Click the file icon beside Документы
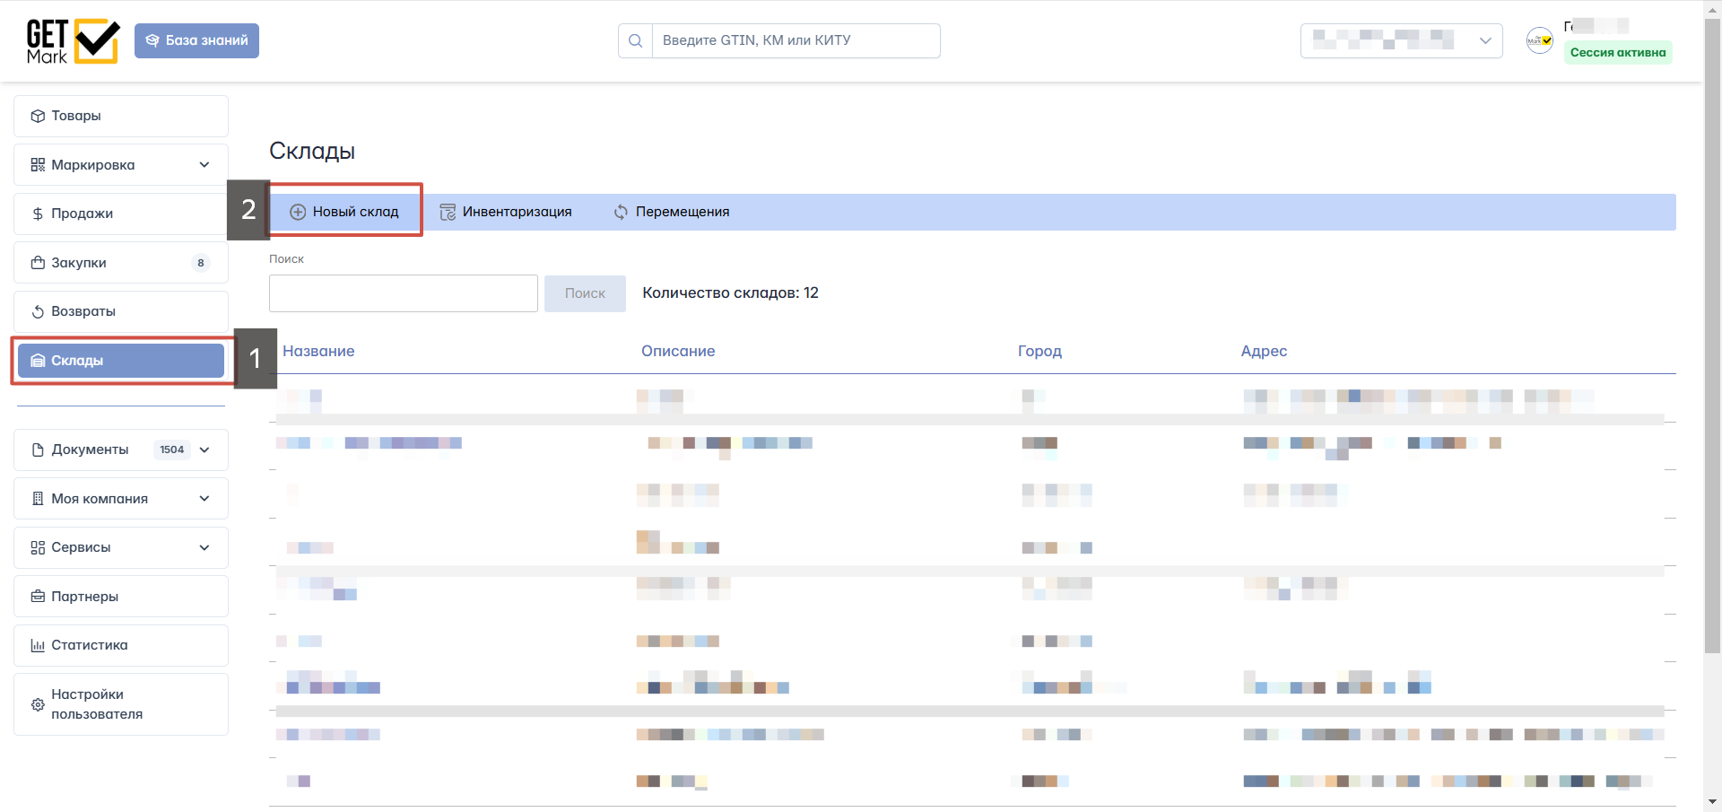This screenshot has height=812, width=1722. point(38,450)
